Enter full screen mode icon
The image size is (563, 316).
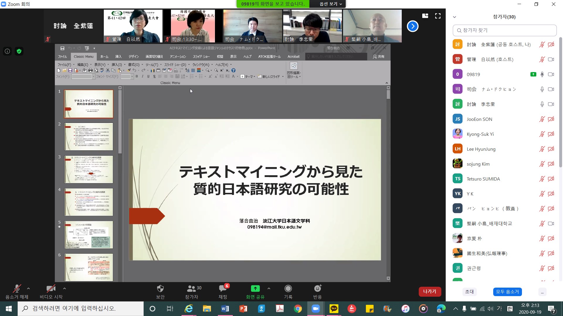[438, 16]
